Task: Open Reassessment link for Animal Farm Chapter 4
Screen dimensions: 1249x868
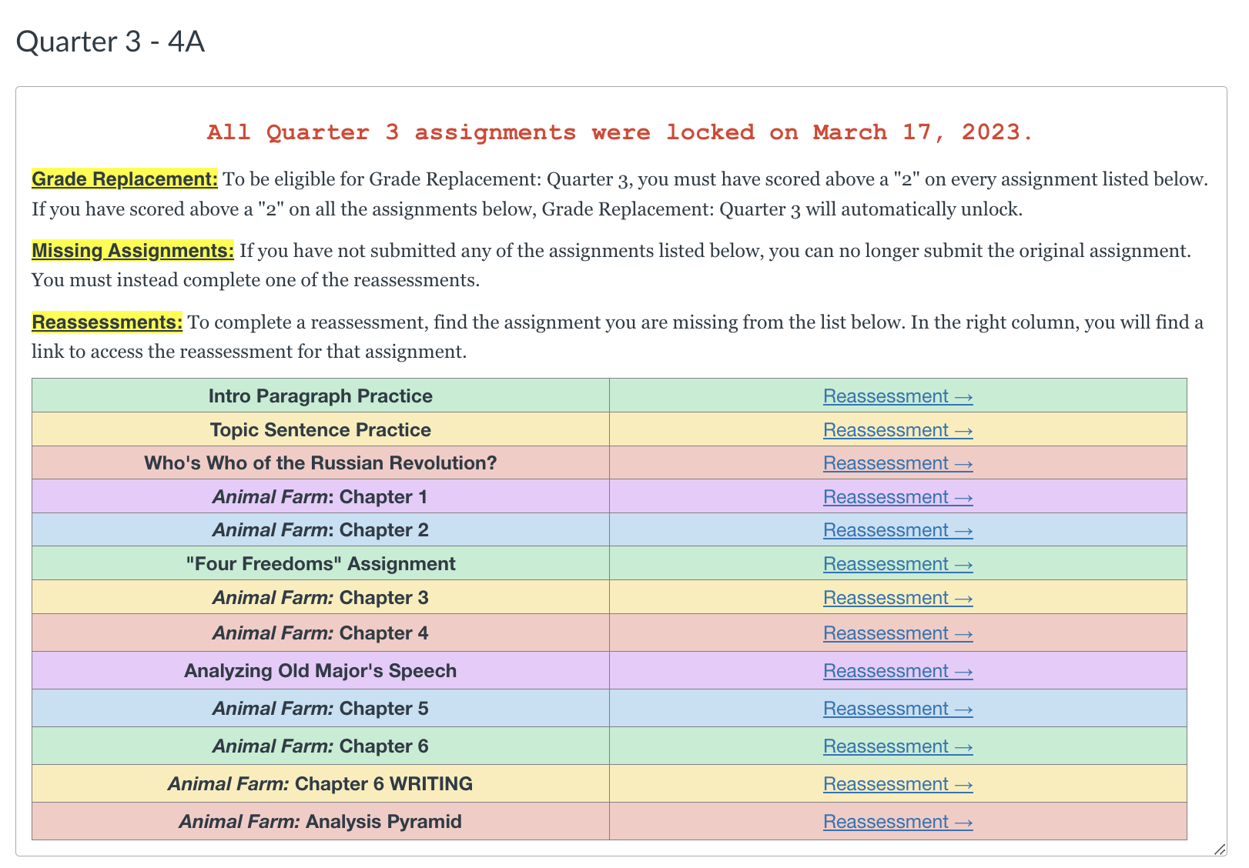Action: 898,633
